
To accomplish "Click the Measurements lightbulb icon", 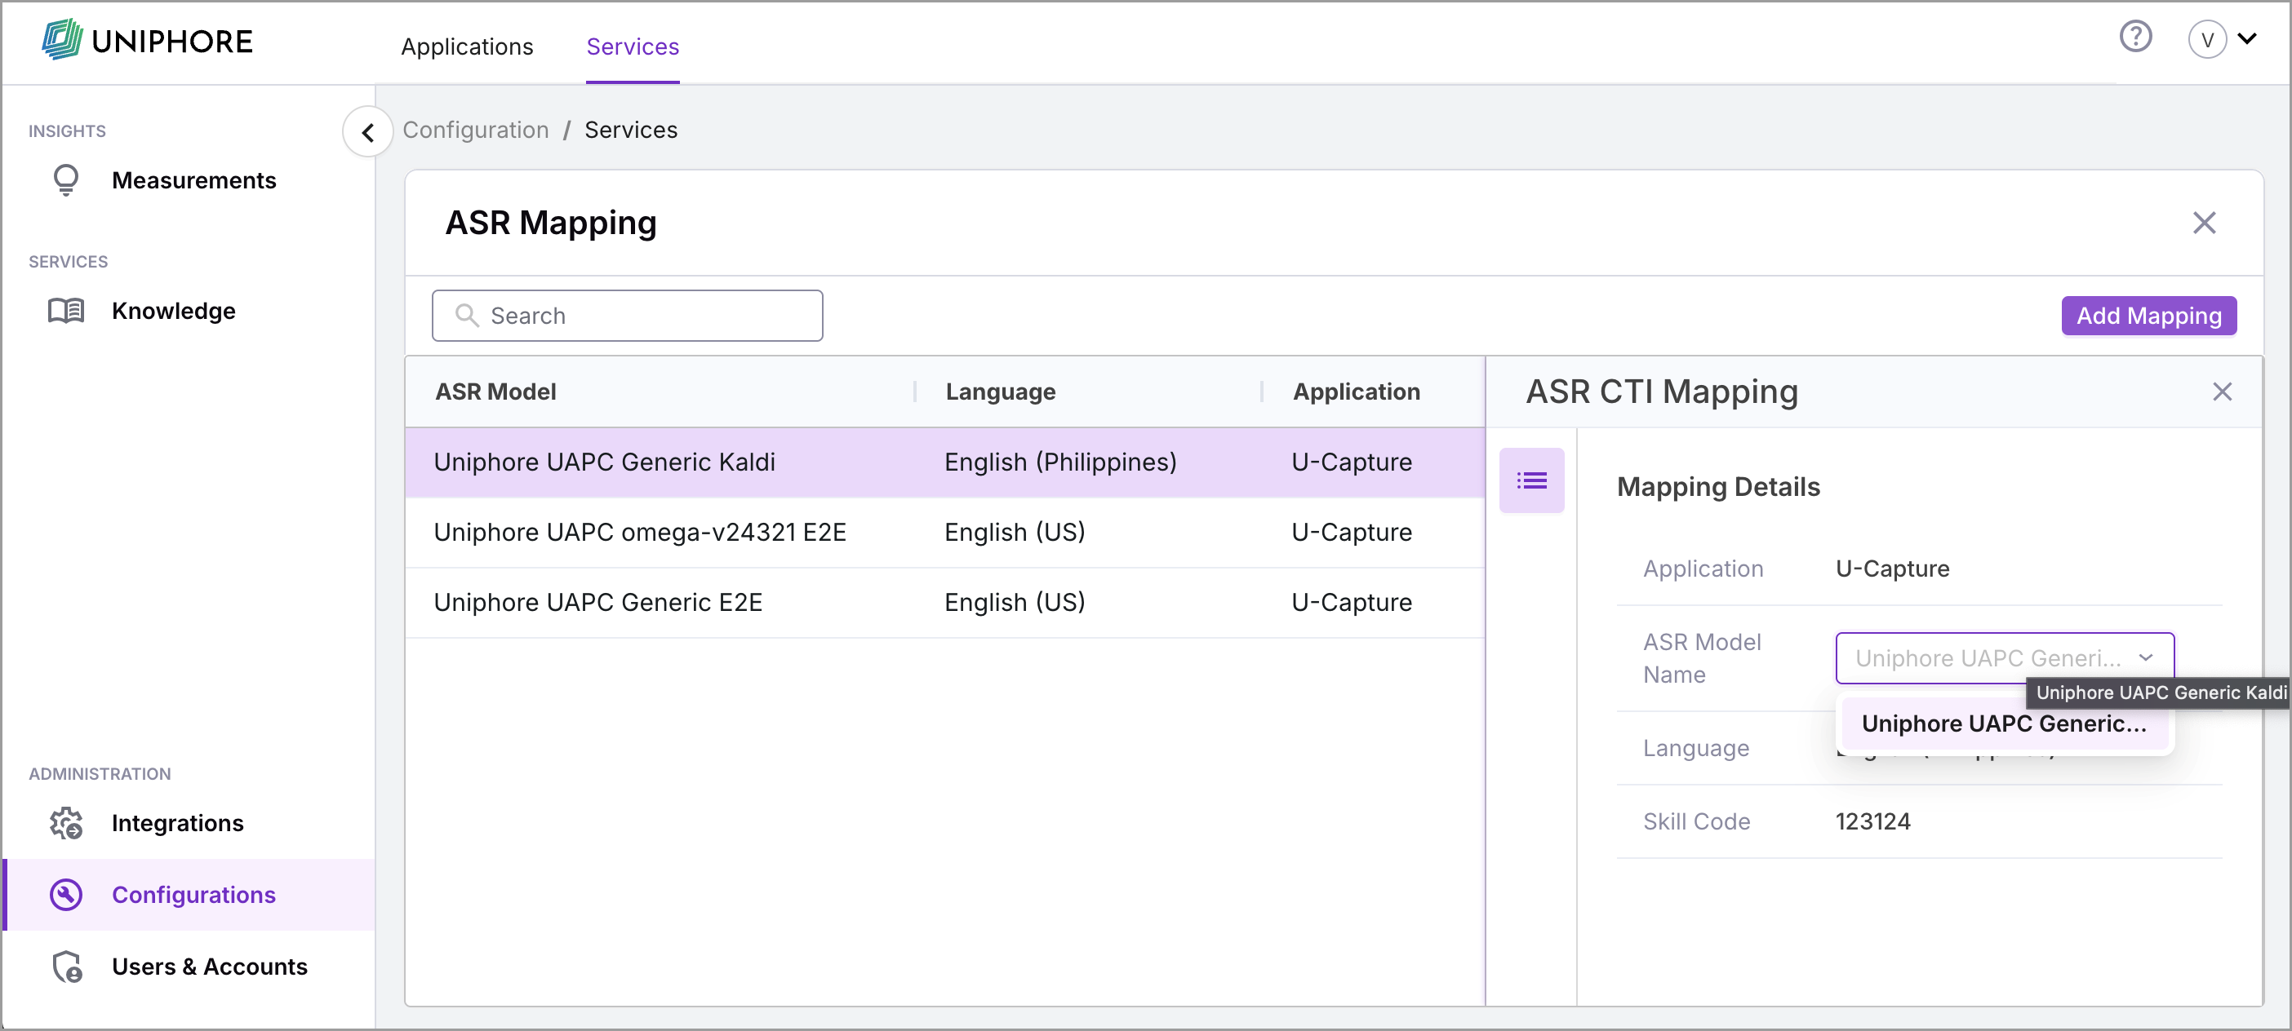I will pyautogui.click(x=66, y=180).
